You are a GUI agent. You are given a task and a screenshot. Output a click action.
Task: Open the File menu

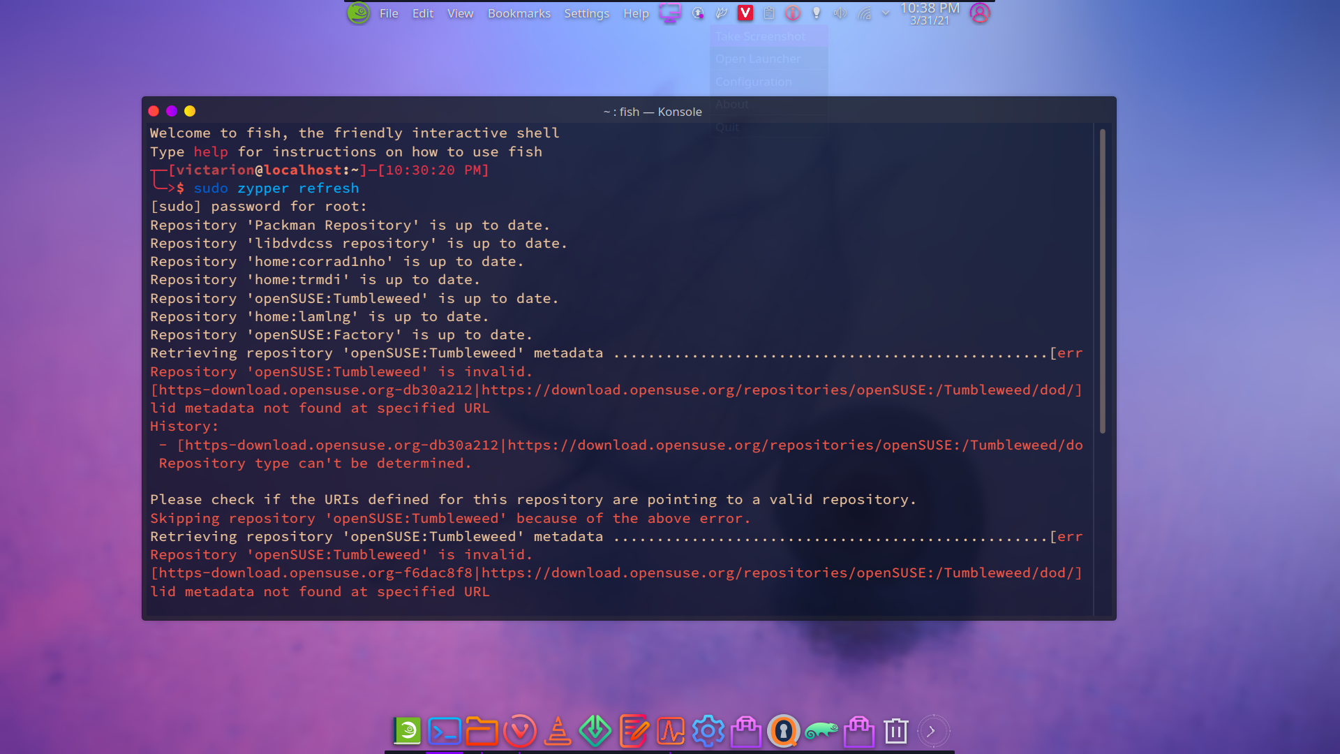click(389, 13)
